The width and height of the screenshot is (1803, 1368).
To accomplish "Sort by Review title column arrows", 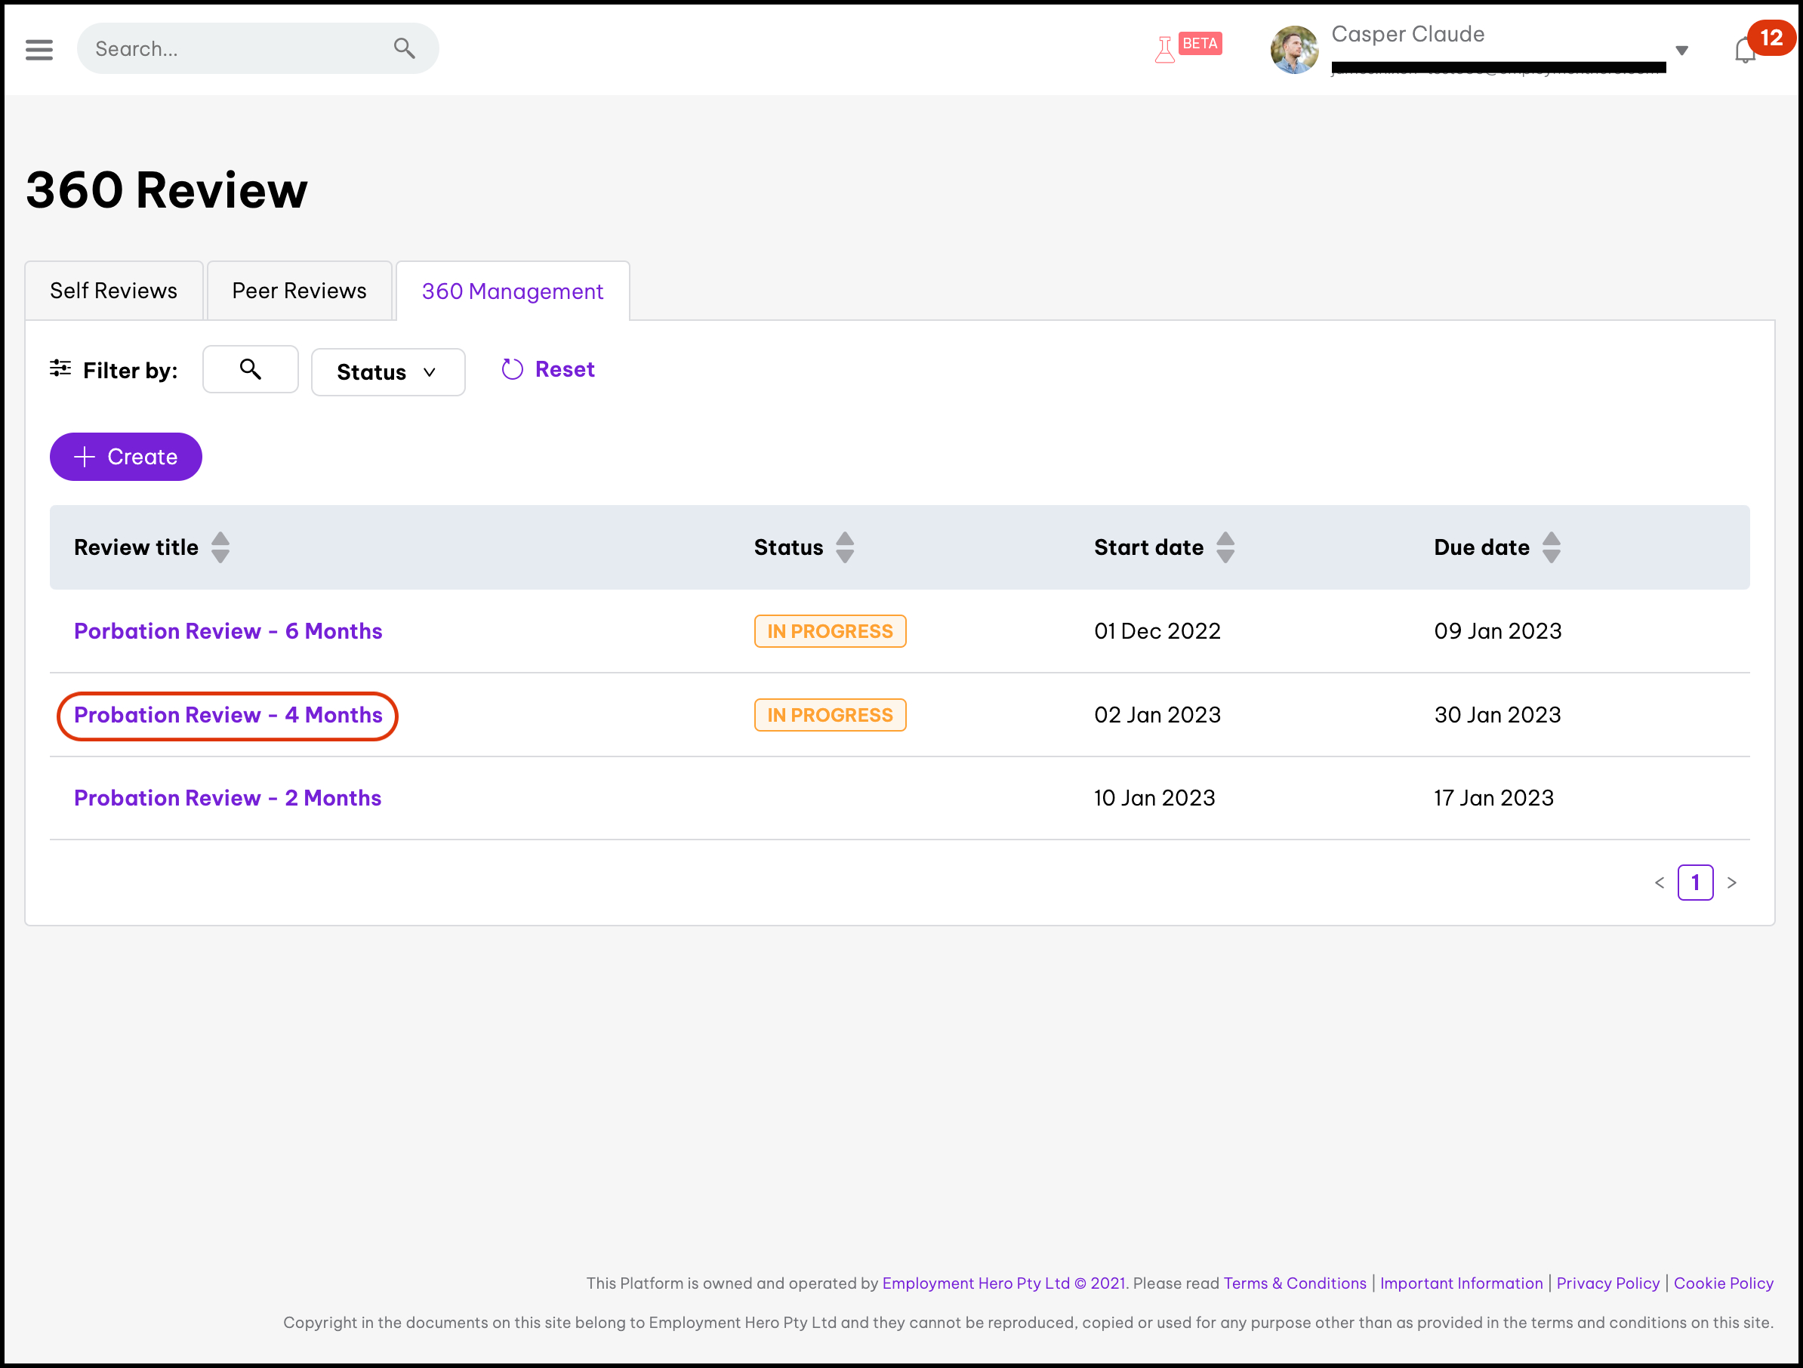I will tap(220, 547).
